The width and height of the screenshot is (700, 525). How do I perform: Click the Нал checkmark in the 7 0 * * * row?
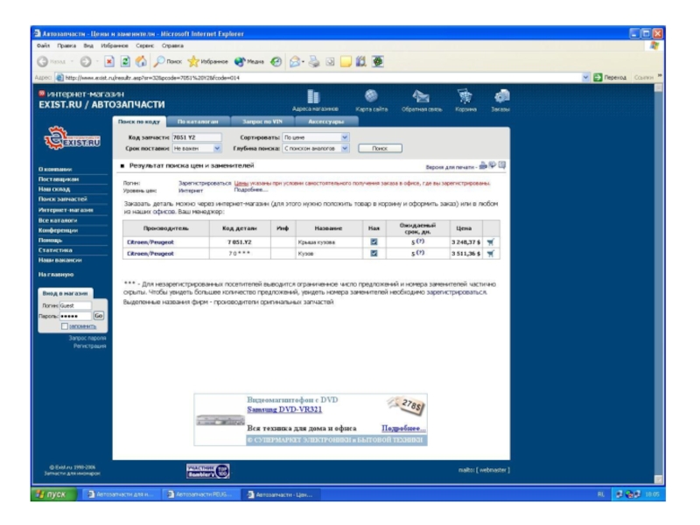(x=374, y=254)
